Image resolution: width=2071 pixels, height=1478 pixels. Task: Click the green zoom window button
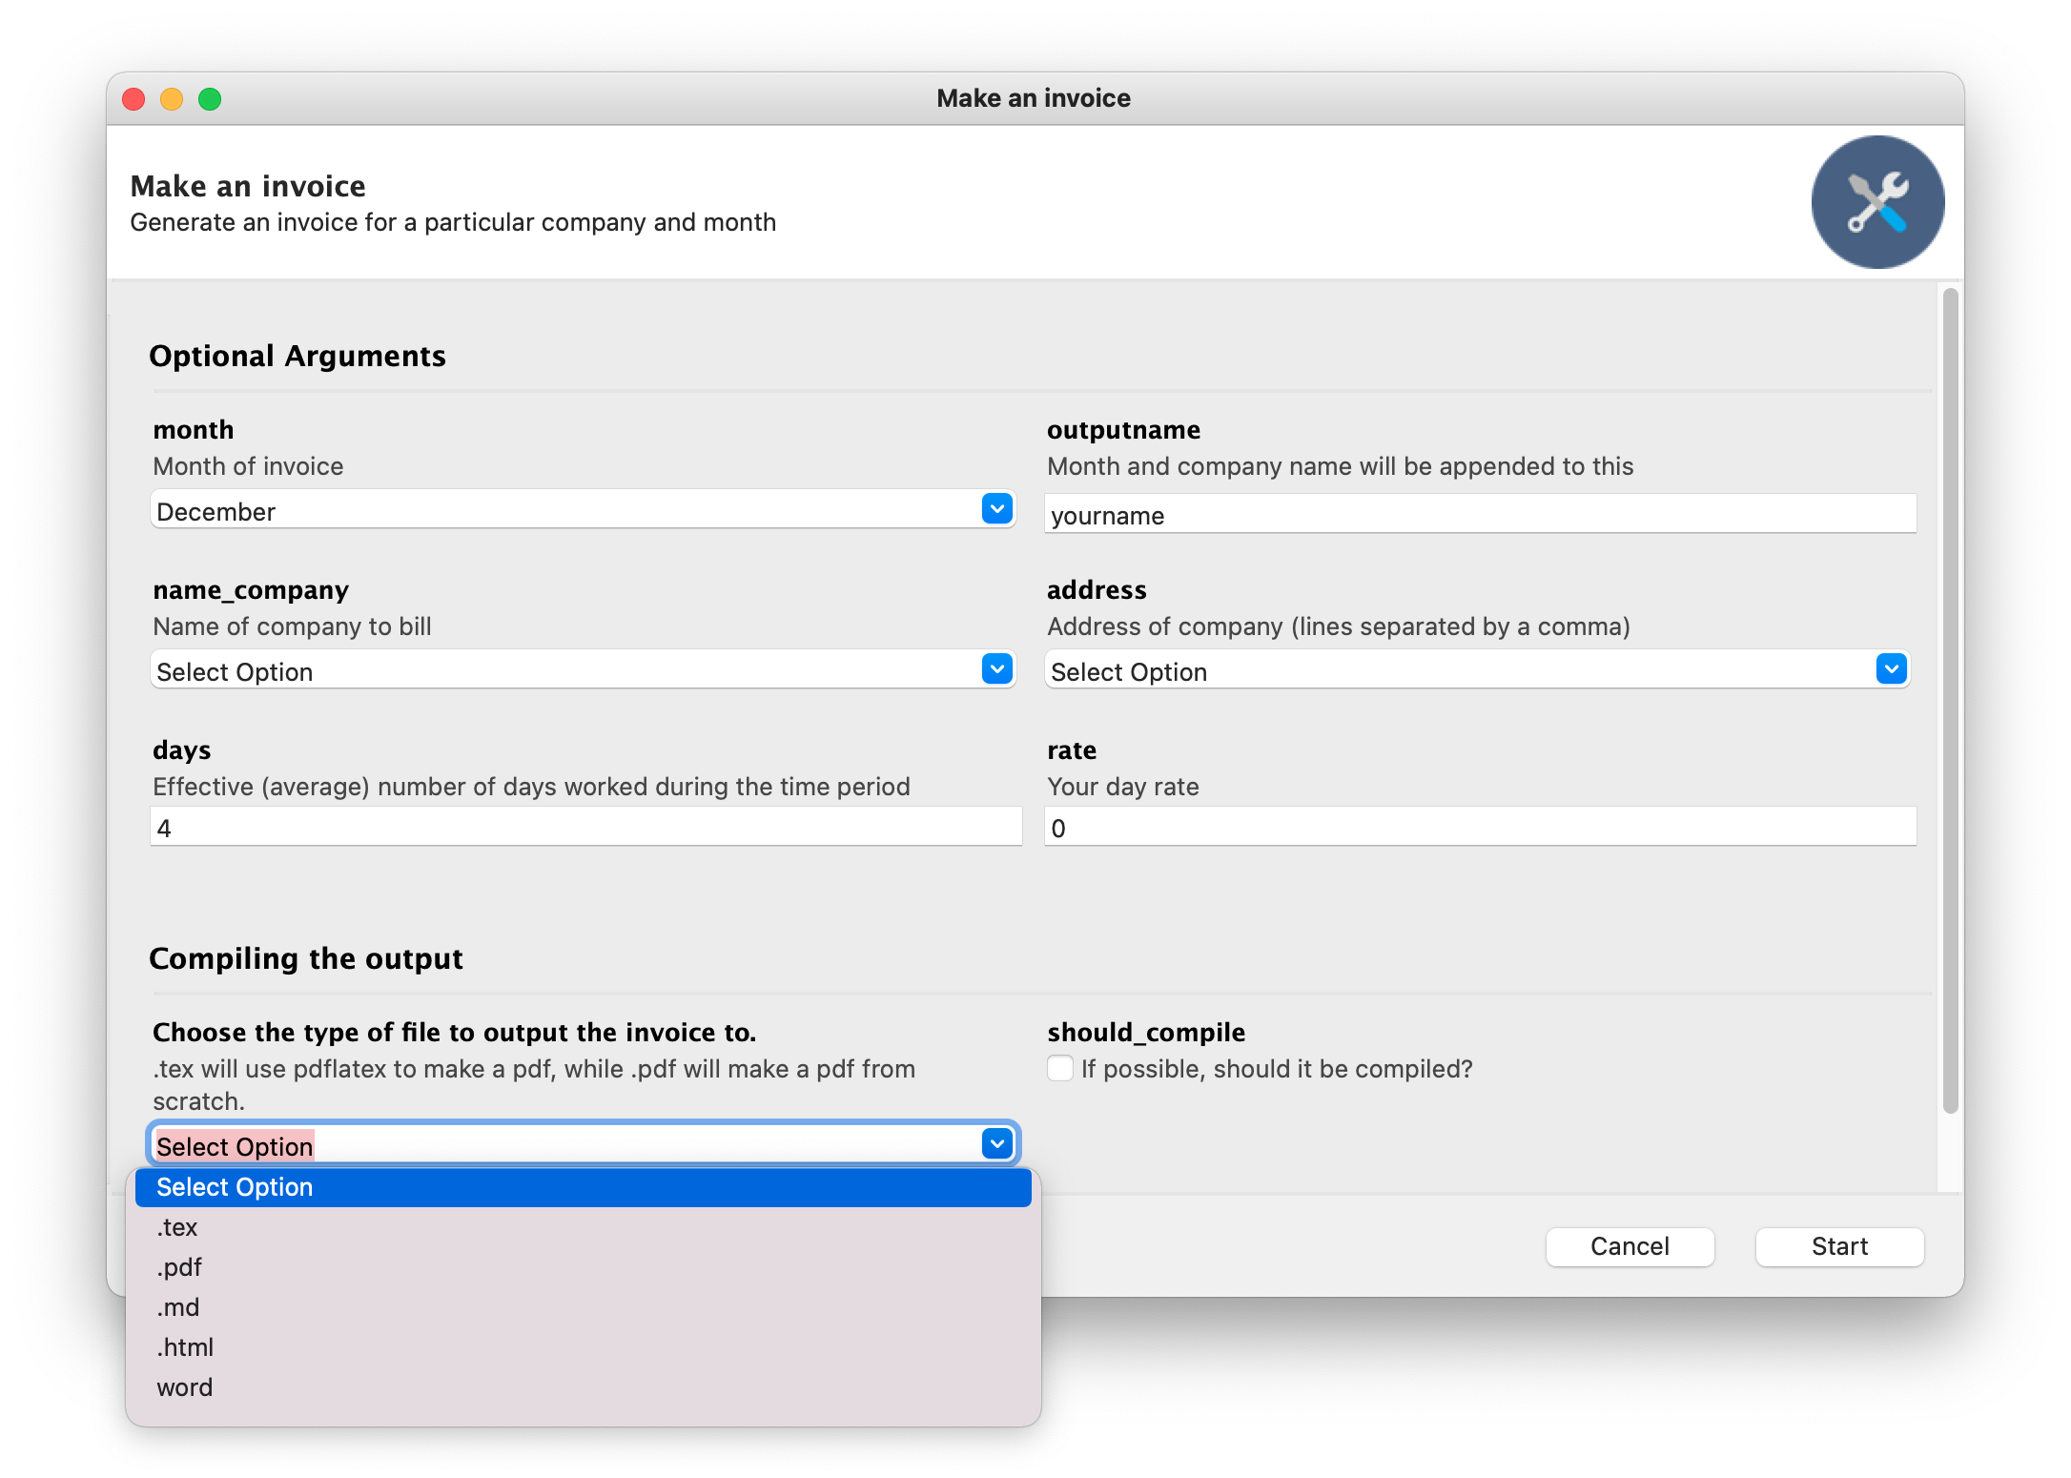click(x=210, y=99)
